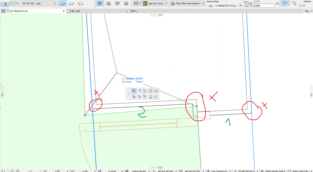The height and width of the screenshot is (172, 313).
Task: Open the tab overview grid icon
Action: [x=3, y=11]
